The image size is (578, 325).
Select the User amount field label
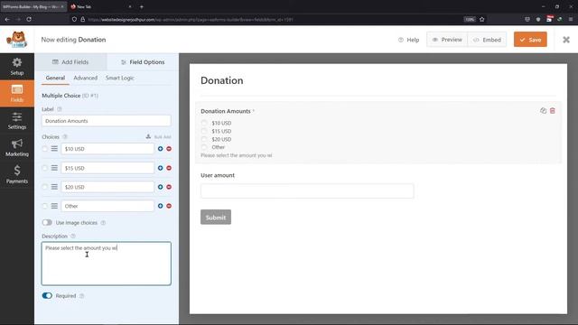pyautogui.click(x=218, y=175)
